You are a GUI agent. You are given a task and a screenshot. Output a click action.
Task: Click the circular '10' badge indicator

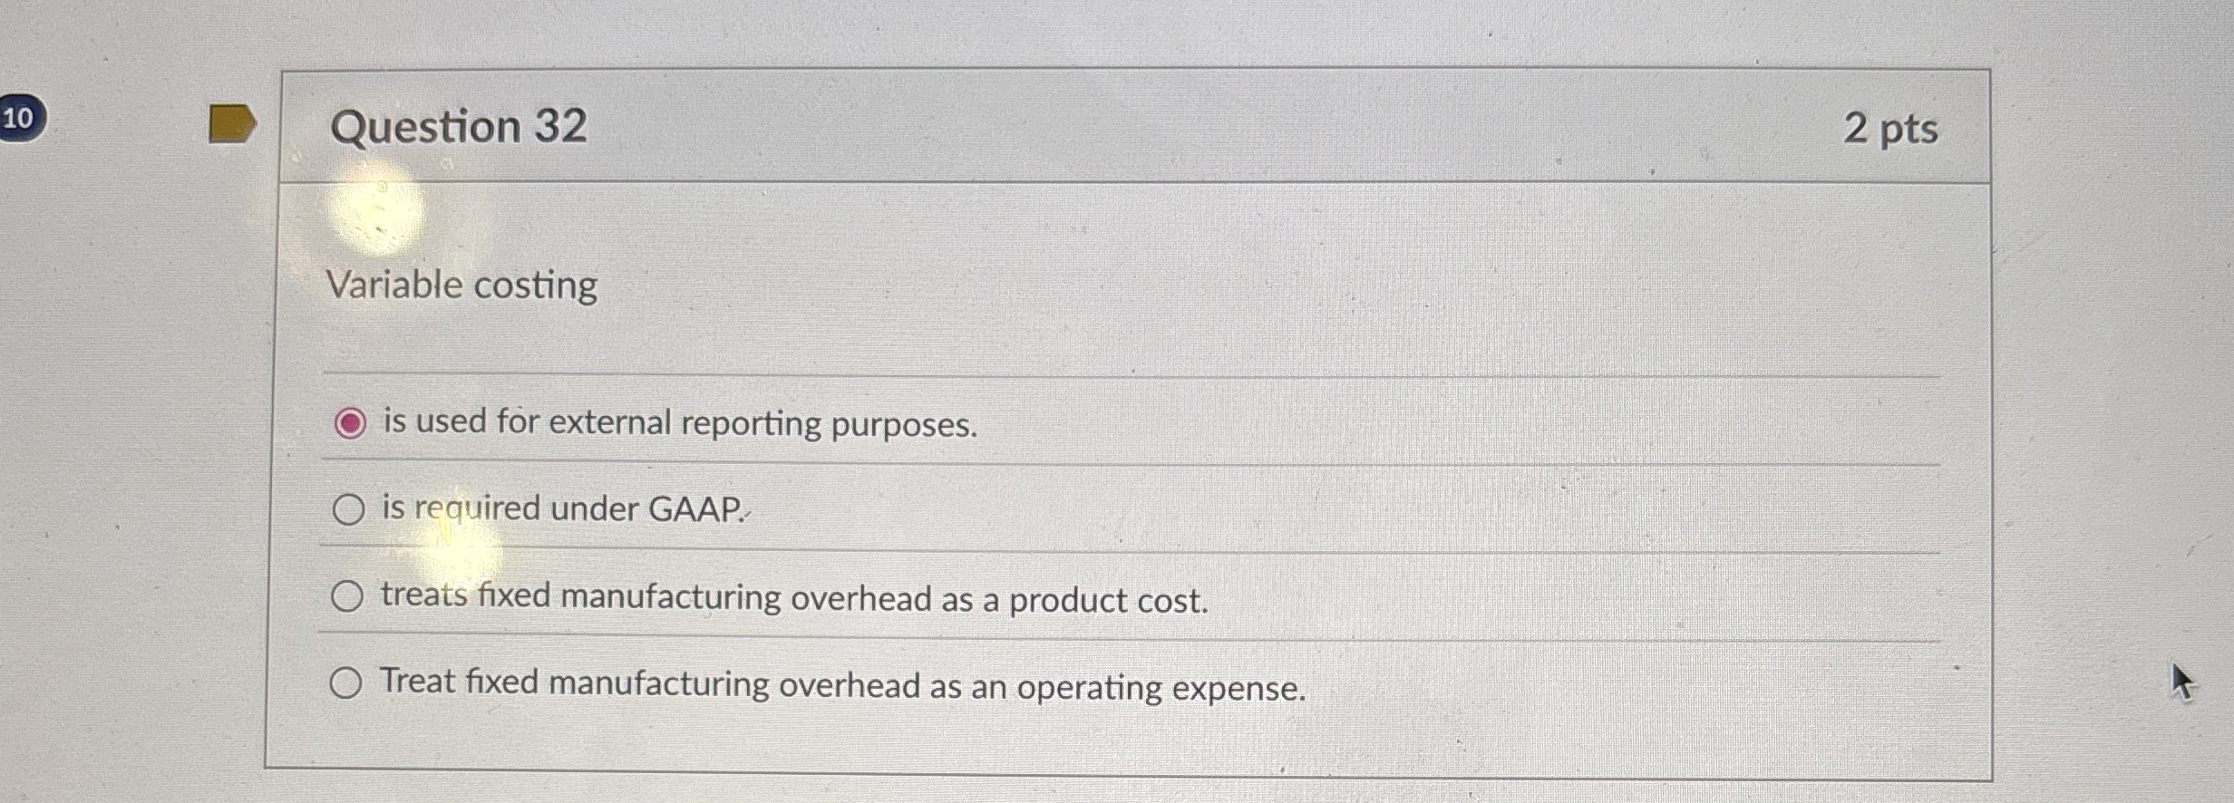(20, 116)
